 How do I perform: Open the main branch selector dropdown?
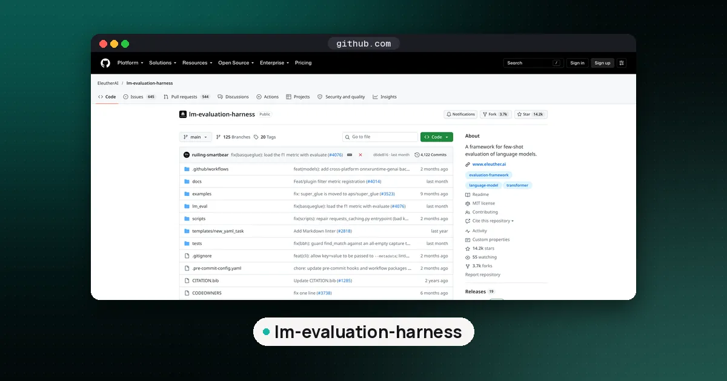pos(196,137)
